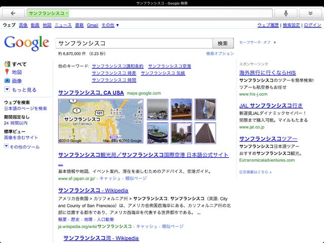Image resolution: width=324 pixels, height=243 pixels.
Task: Click the 人口動勢 Wikipedia sublink
Action: (x=105, y=219)
